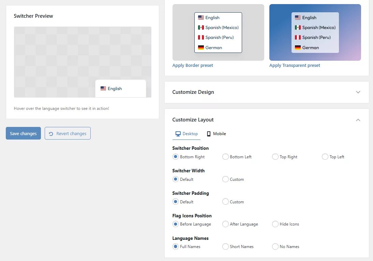Click the US flag in Transparent preset

pyautogui.click(x=298, y=18)
